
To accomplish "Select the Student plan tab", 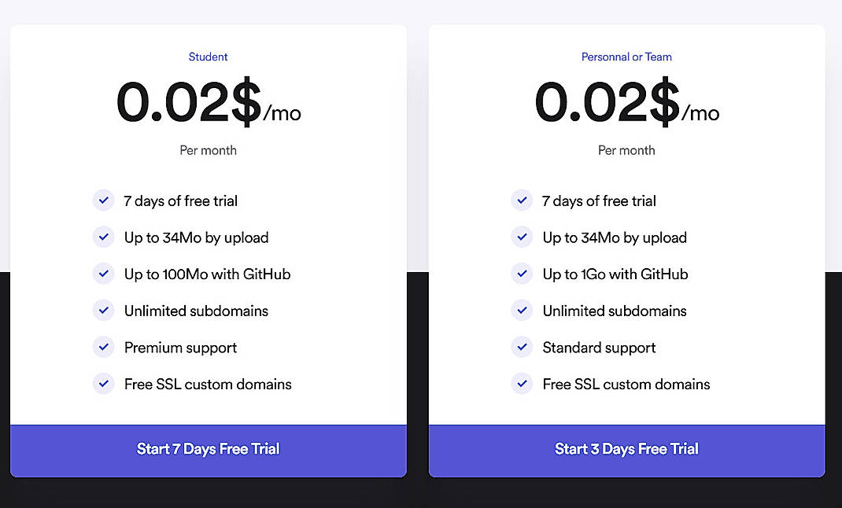I will point(208,56).
